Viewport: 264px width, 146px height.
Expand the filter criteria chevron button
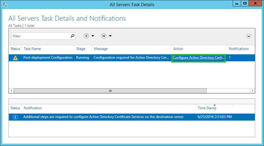249,36
